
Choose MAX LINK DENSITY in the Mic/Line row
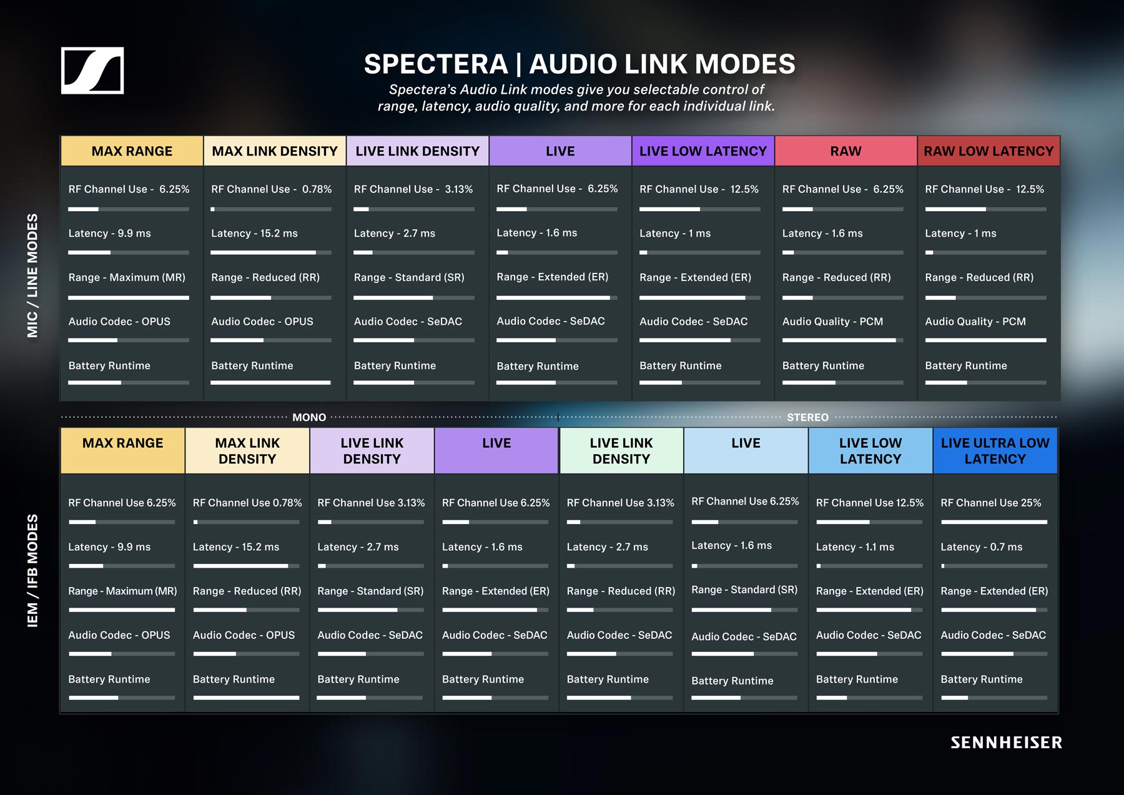(x=274, y=151)
